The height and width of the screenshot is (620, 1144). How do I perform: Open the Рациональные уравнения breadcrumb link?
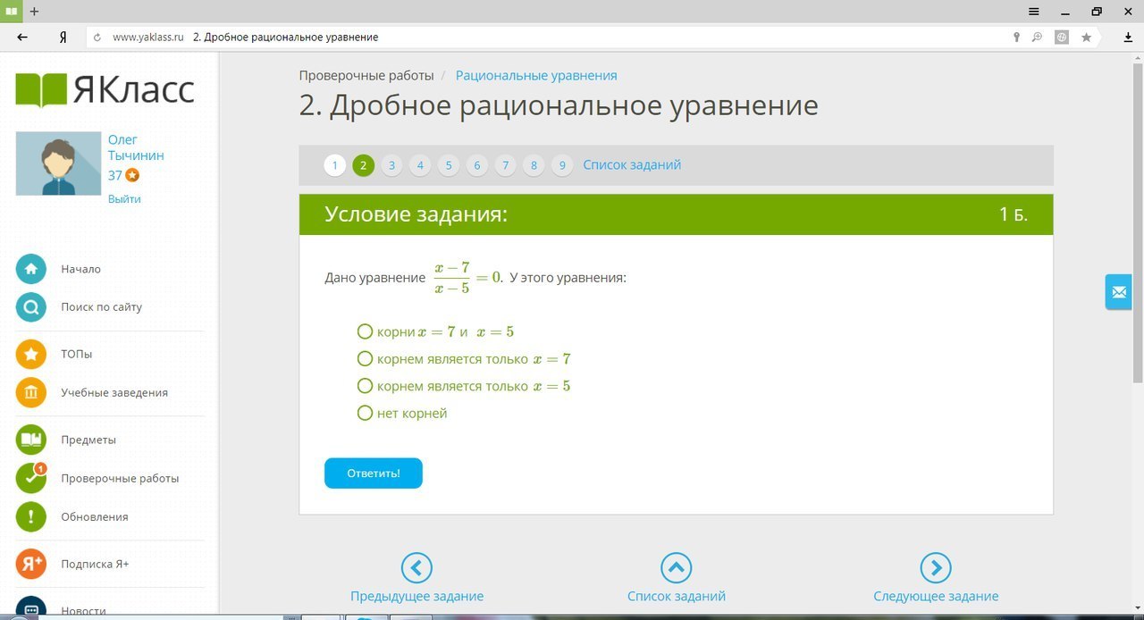point(536,76)
